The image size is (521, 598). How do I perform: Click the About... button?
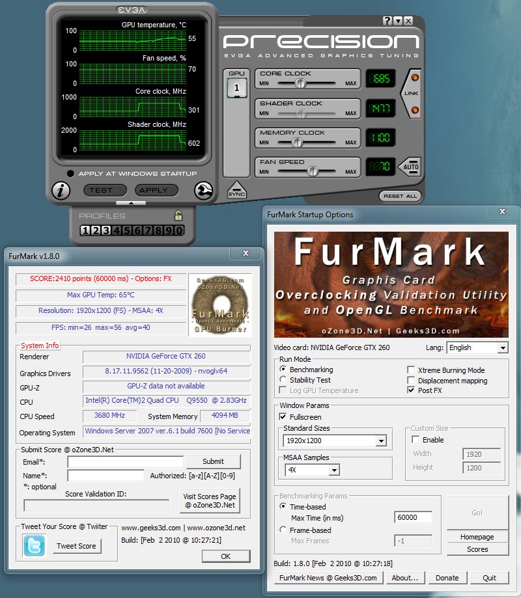pyautogui.click(x=405, y=578)
